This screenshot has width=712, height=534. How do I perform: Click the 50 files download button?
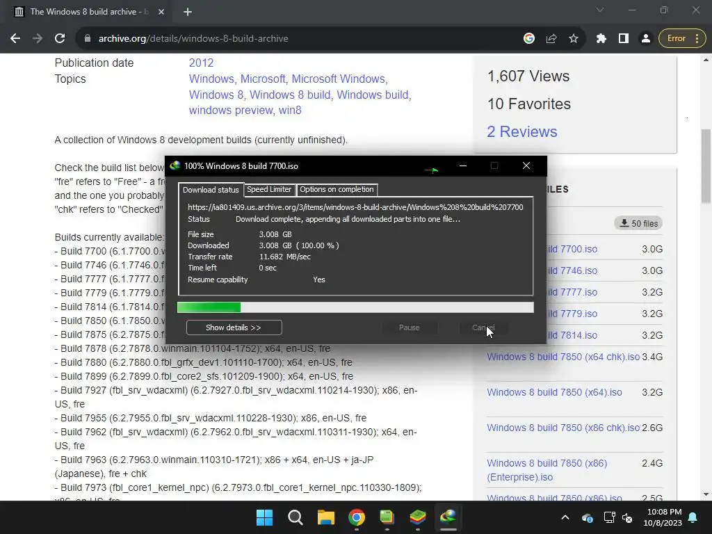coord(638,223)
